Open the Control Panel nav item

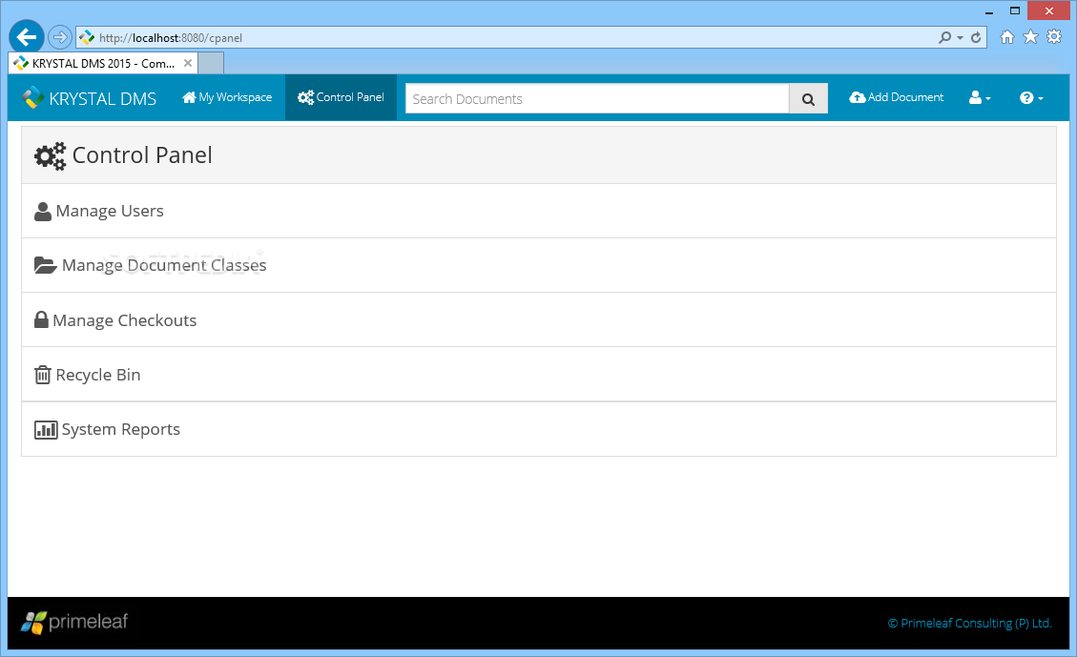341,97
